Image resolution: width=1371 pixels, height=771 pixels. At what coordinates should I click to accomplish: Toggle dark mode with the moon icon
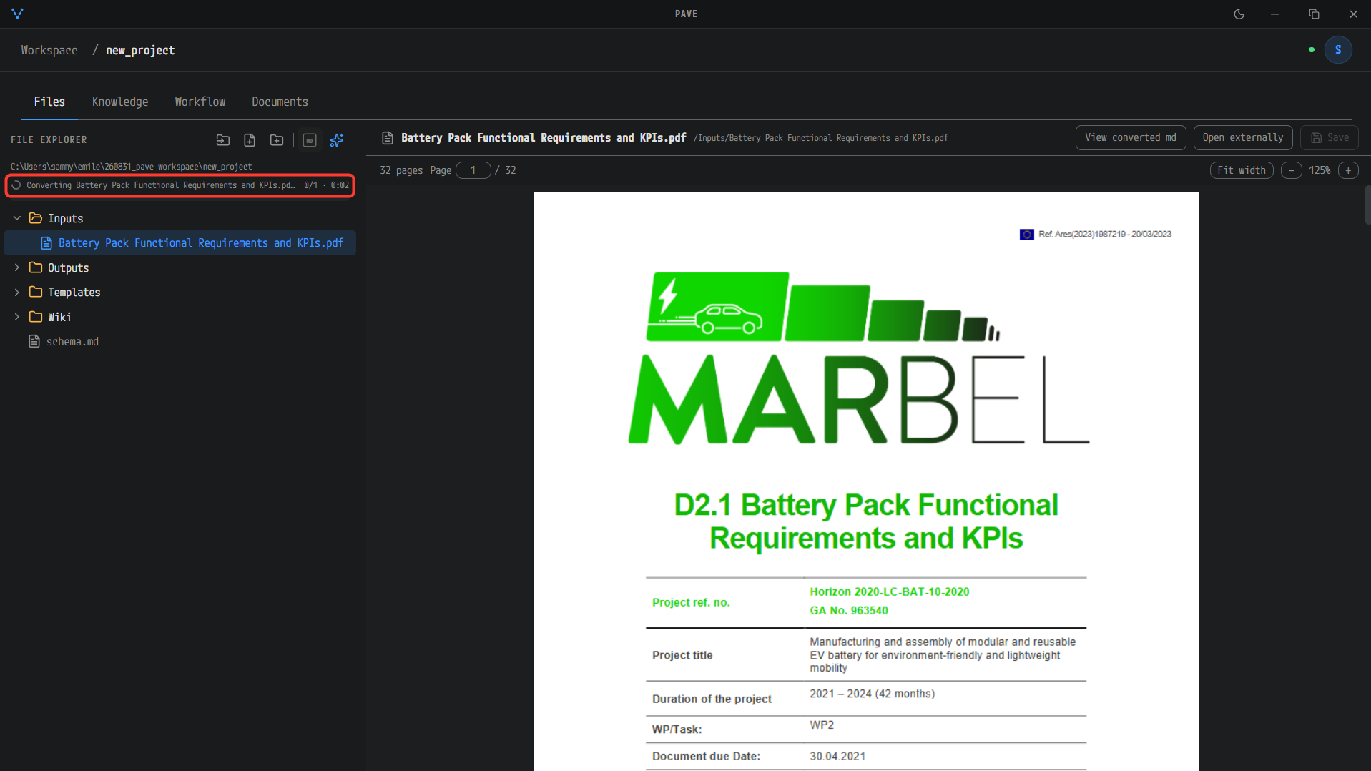tap(1239, 14)
